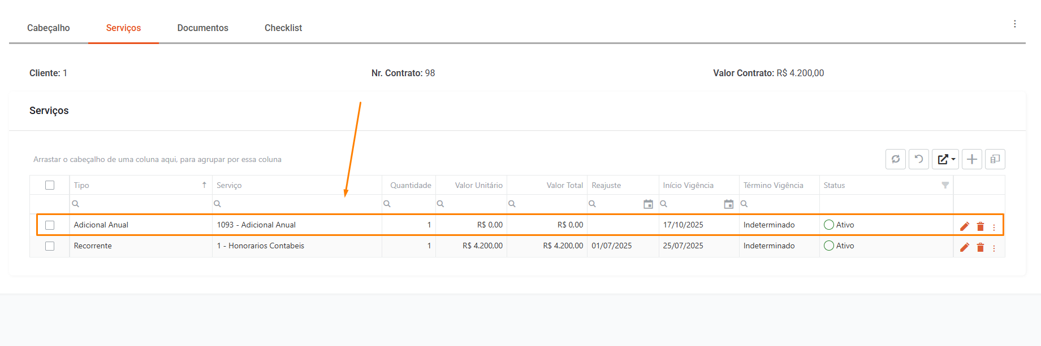Expand the export dropdown button
The height and width of the screenshot is (346, 1041).
pyautogui.click(x=945, y=159)
